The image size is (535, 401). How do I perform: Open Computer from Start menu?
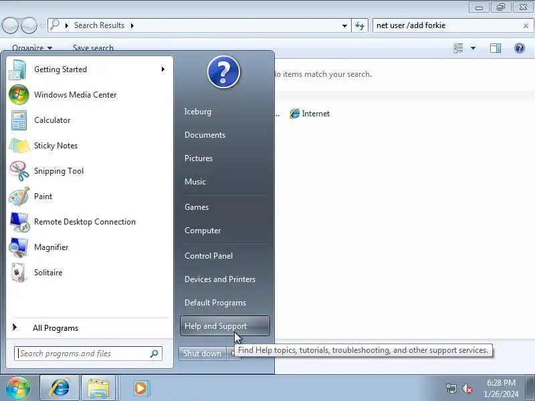pos(203,231)
